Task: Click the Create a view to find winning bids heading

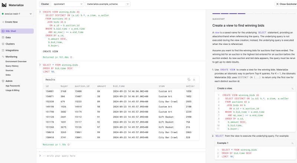Action: [238, 26]
